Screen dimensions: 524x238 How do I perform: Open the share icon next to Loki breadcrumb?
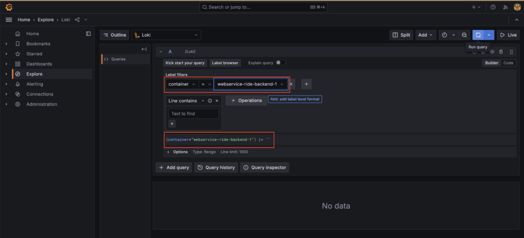pyautogui.click(x=77, y=19)
